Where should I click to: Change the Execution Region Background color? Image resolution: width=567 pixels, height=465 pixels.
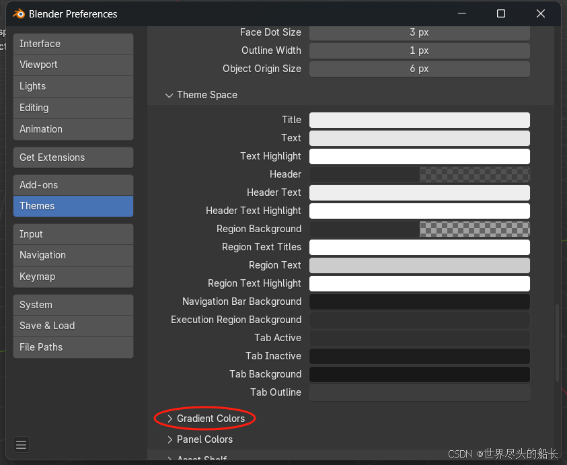(420, 320)
